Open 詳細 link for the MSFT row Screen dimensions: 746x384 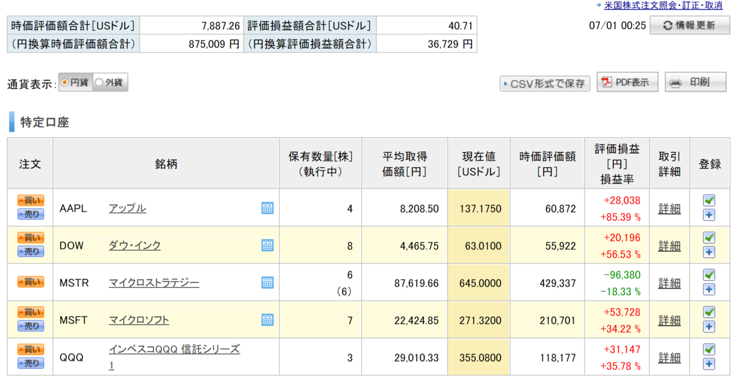click(670, 321)
